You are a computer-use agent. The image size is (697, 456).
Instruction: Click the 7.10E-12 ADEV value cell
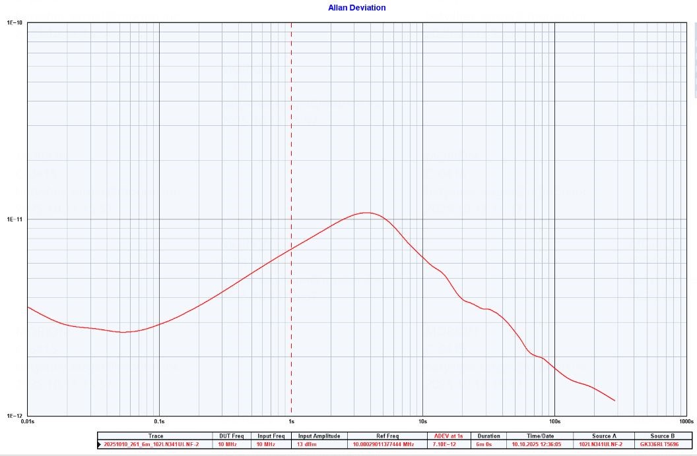click(x=448, y=445)
